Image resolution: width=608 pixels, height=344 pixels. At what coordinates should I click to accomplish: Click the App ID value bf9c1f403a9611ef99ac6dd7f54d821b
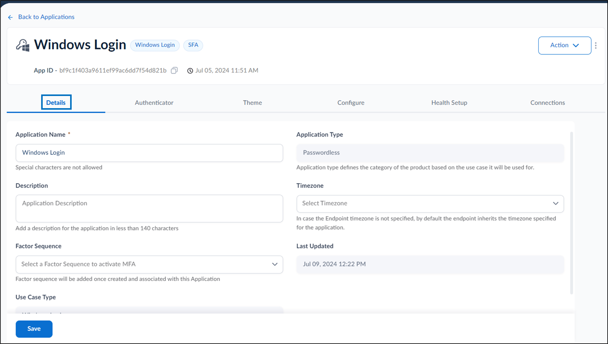click(x=113, y=70)
